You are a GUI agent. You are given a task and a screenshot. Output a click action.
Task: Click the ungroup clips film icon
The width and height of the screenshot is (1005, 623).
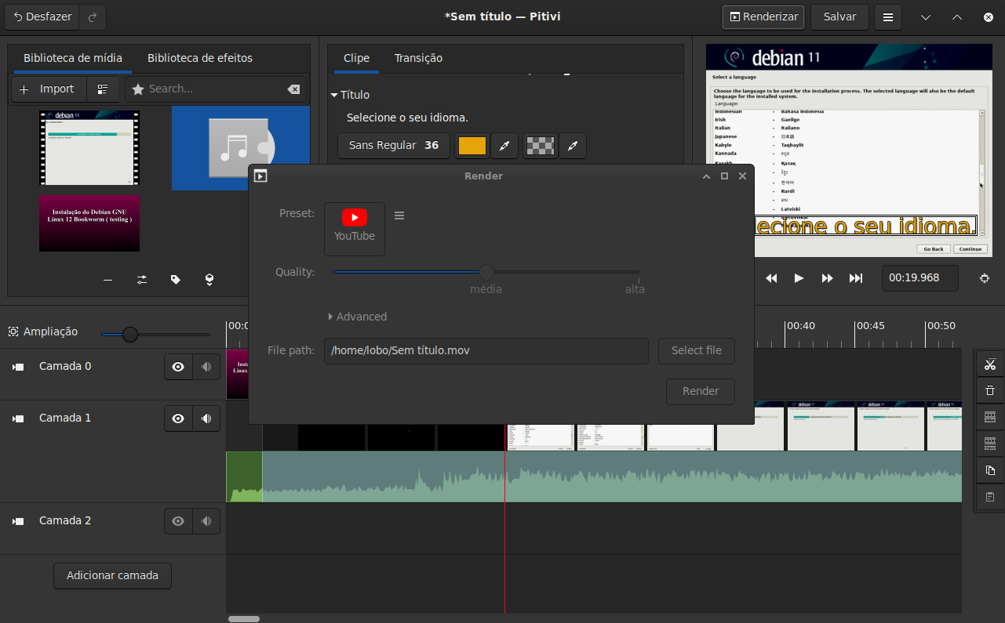989,444
